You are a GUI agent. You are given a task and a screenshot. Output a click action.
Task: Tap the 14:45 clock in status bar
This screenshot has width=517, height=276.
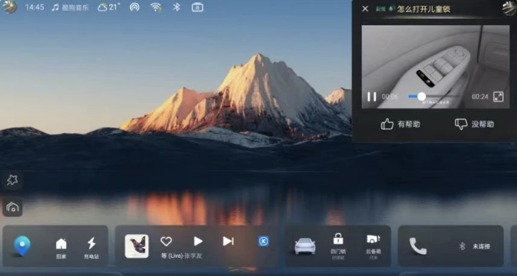(x=35, y=7)
